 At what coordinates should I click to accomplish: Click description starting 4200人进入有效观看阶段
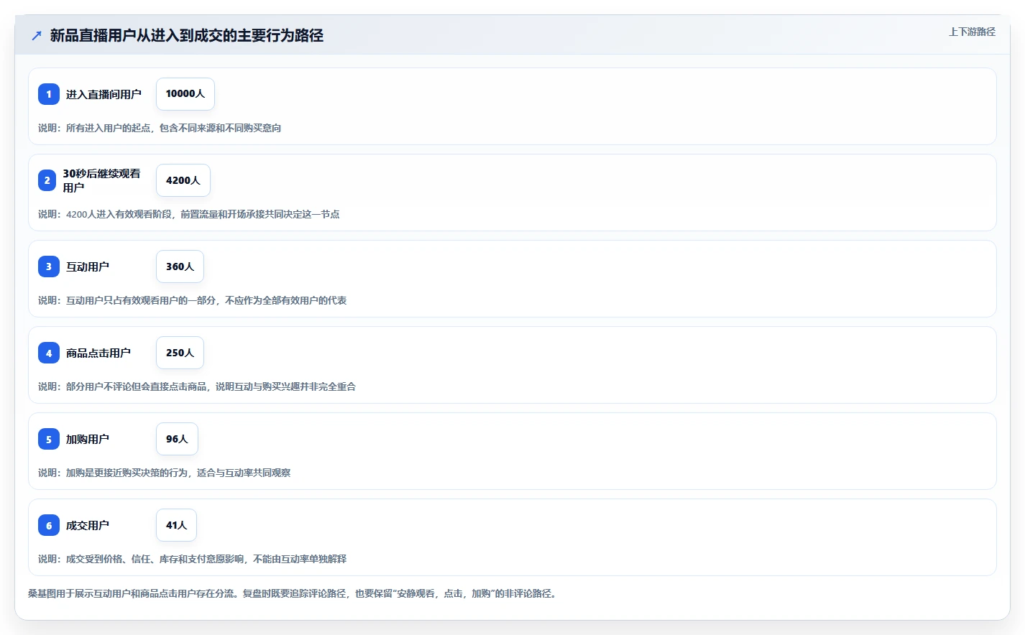189,214
